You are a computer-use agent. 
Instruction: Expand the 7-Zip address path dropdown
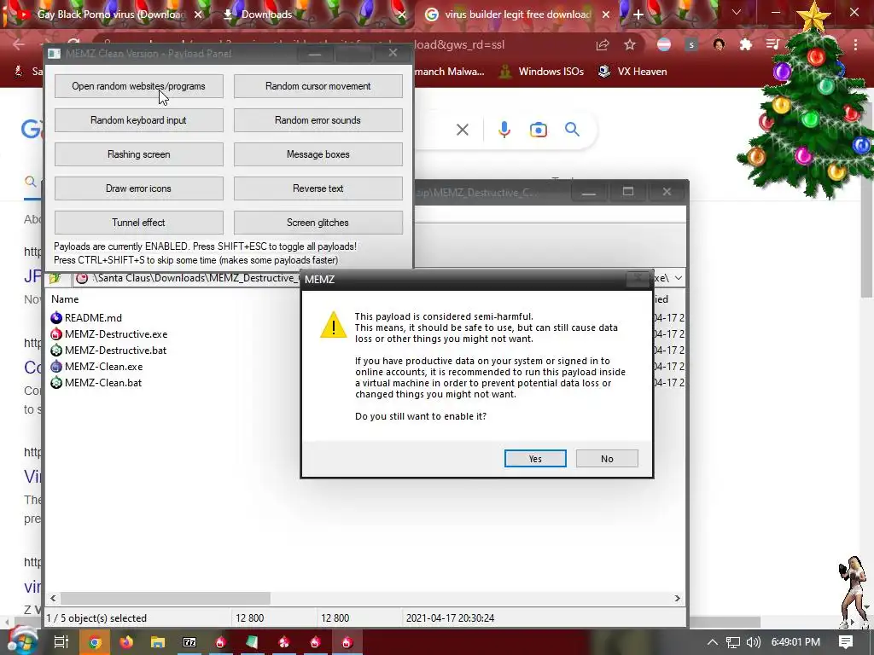click(679, 278)
